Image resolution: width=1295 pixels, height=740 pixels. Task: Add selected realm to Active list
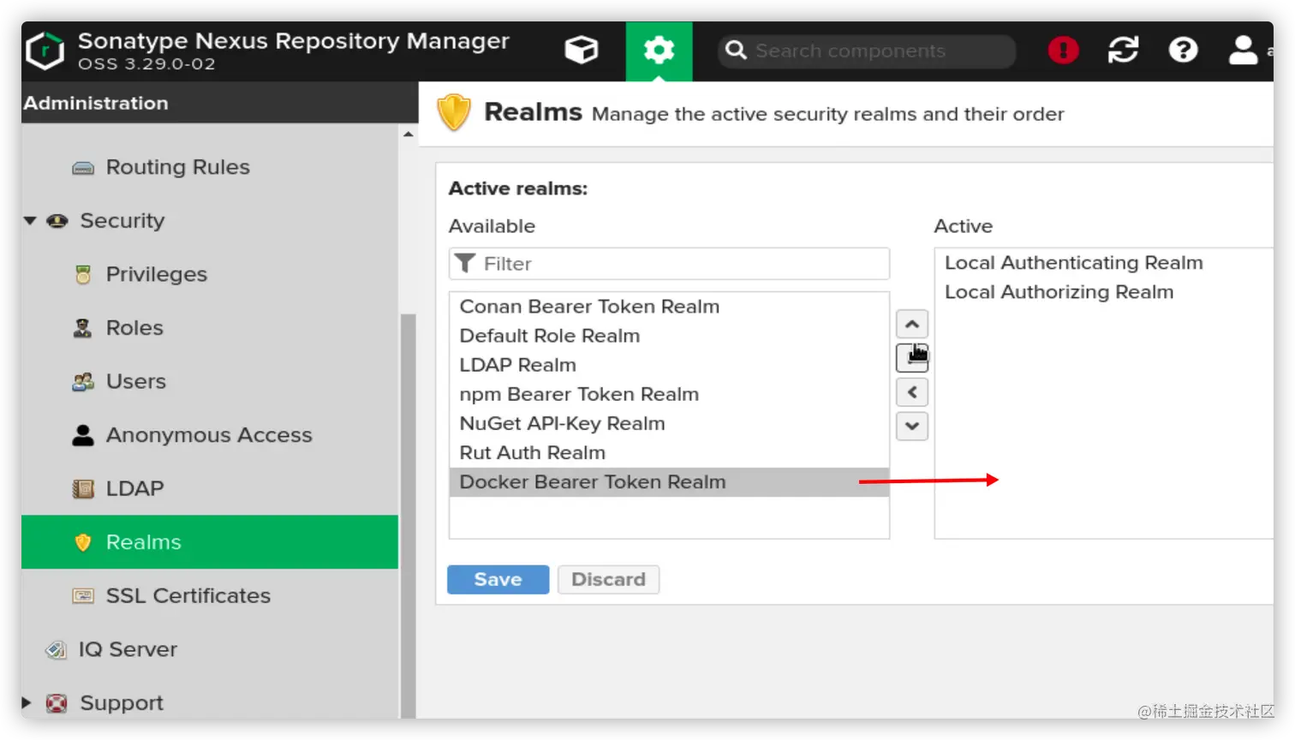click(912, 358)
